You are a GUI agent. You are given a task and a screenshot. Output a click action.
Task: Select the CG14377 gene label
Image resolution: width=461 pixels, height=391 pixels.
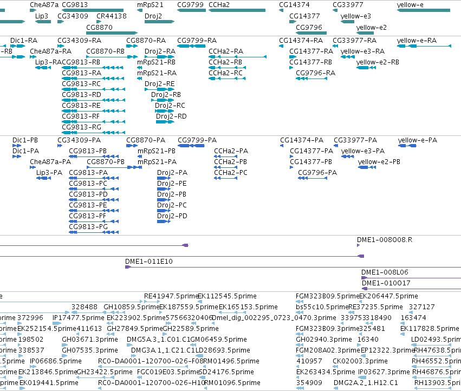coord(304,16)
